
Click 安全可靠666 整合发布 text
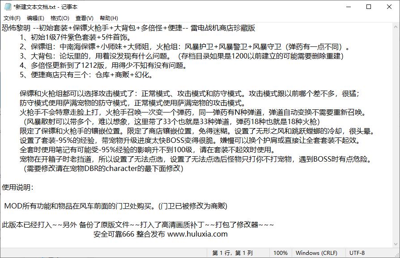tap(129, 234)
